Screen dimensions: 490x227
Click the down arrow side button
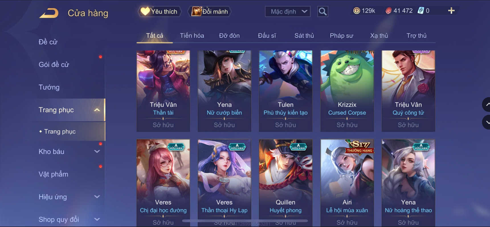486,122
